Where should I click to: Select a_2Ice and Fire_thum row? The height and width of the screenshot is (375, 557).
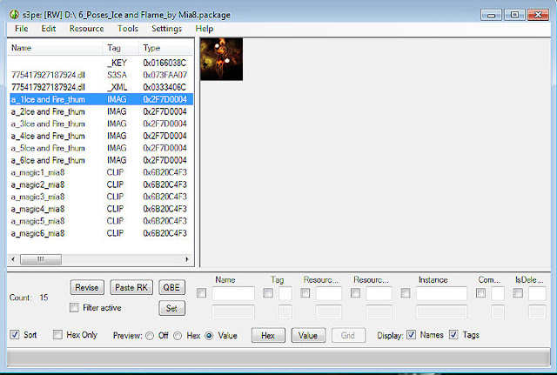(101, 111)
